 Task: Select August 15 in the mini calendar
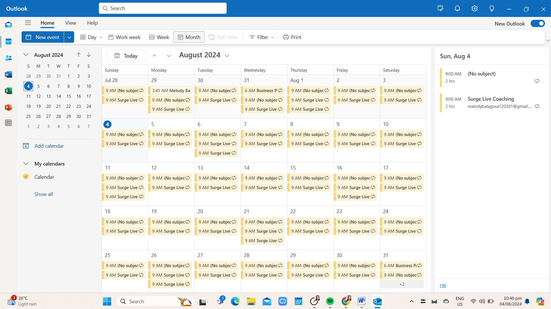68,96
